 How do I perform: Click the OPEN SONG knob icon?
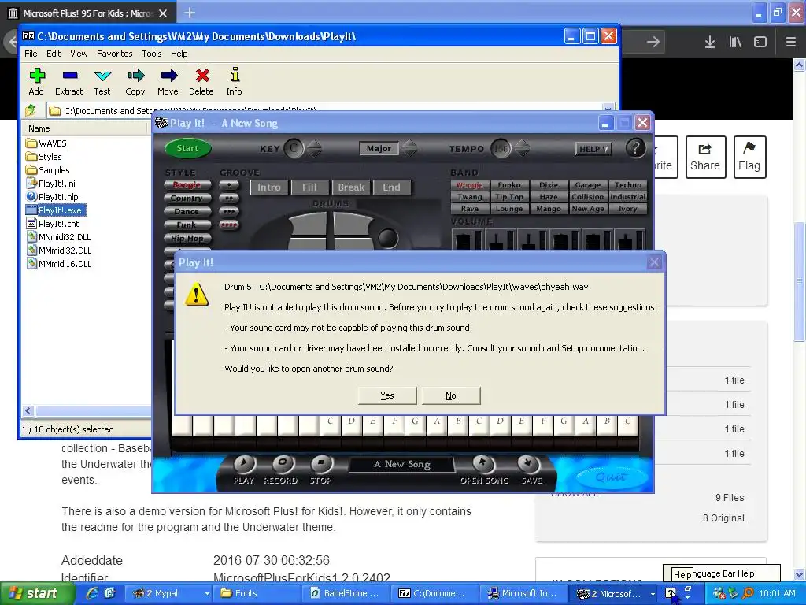tap(482, 463)
